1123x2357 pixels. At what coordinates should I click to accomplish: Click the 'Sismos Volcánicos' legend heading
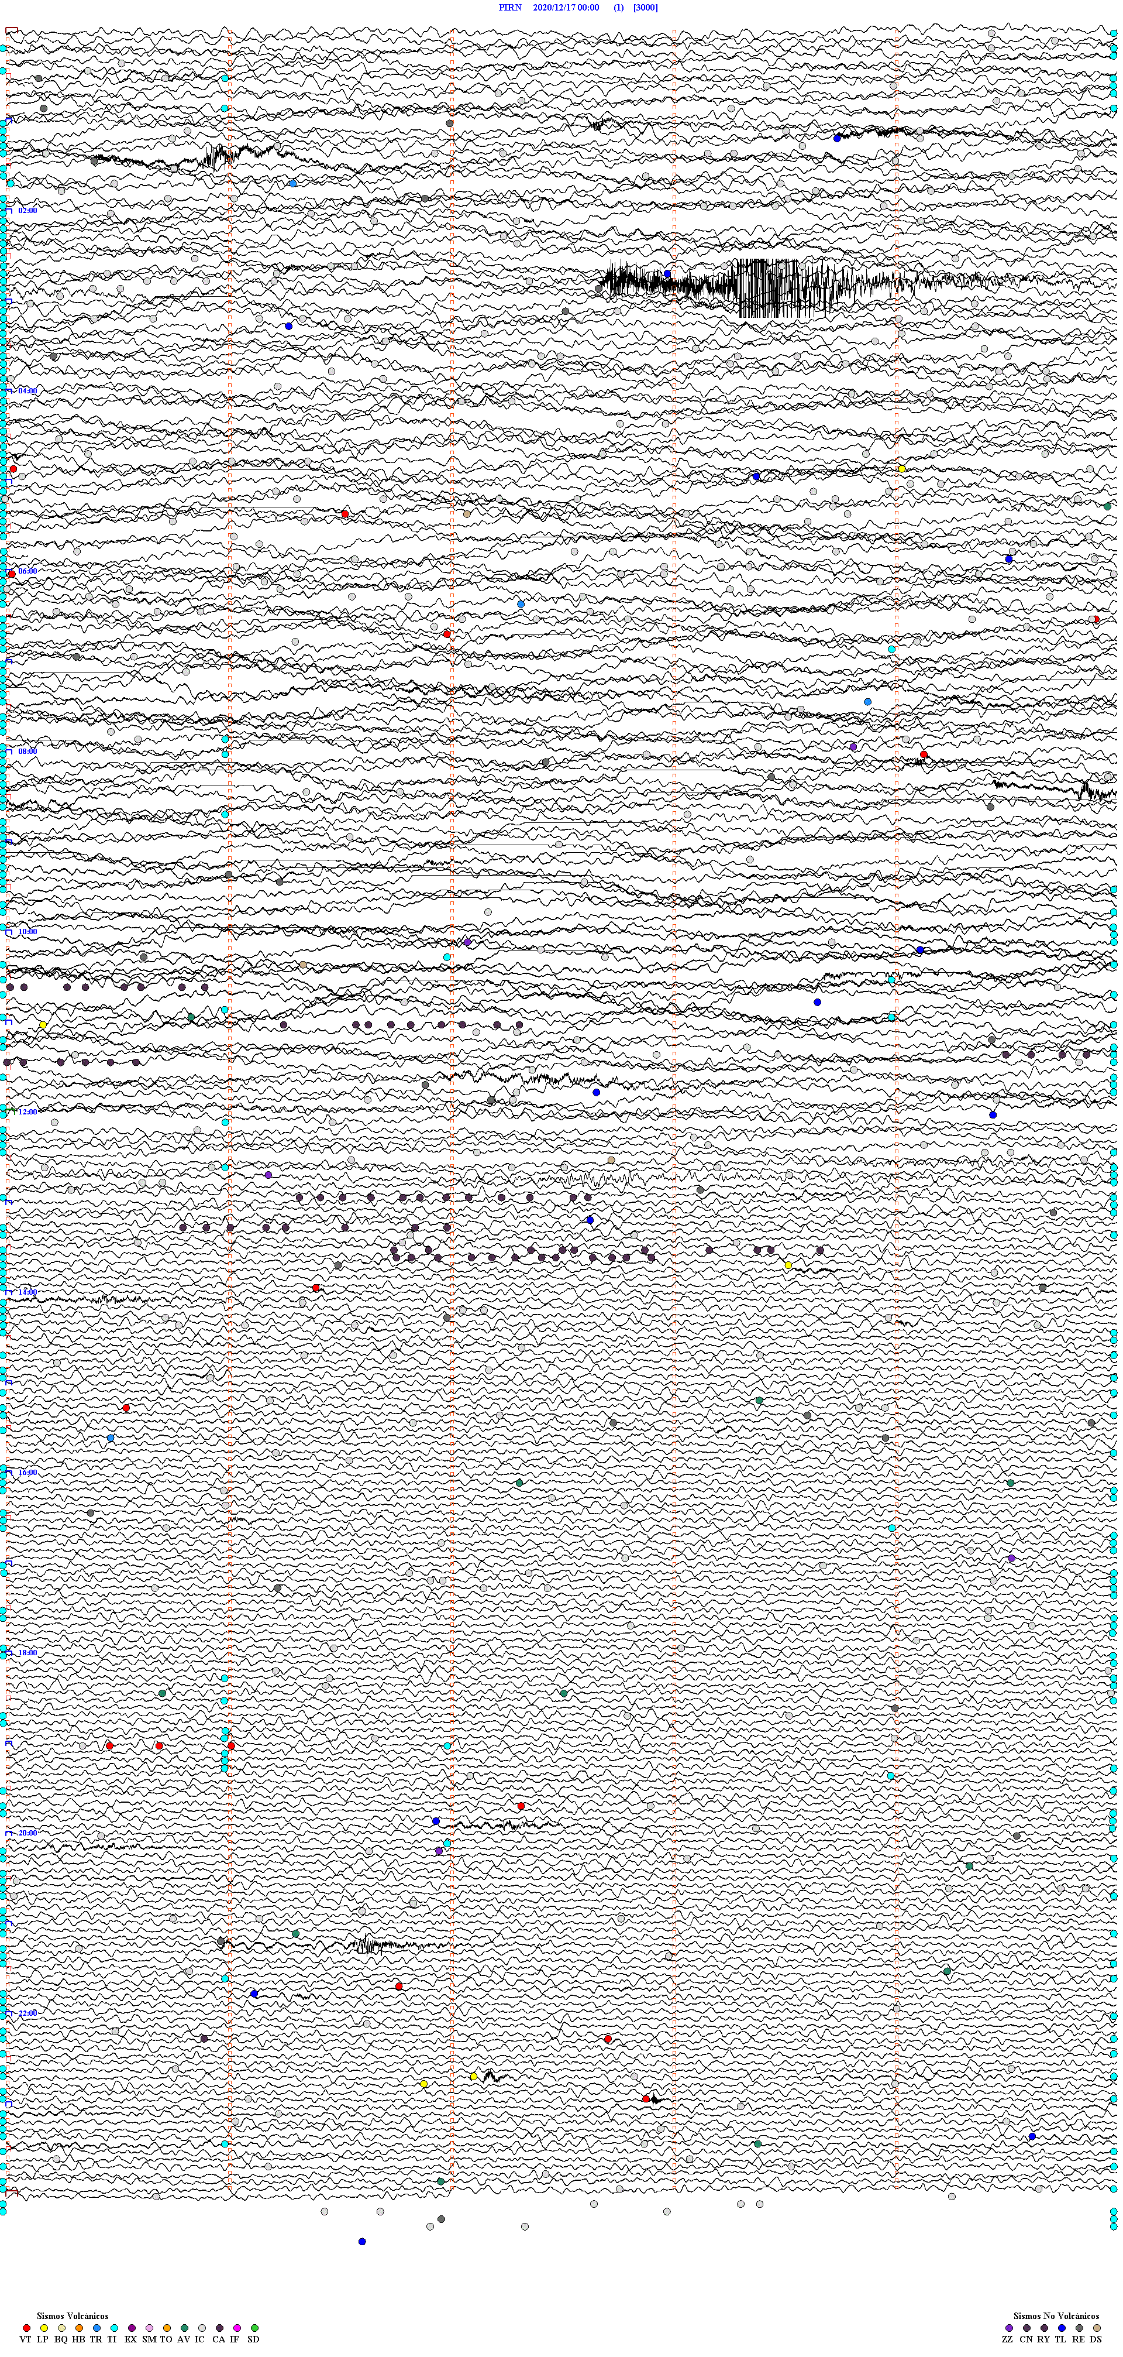73,2315
